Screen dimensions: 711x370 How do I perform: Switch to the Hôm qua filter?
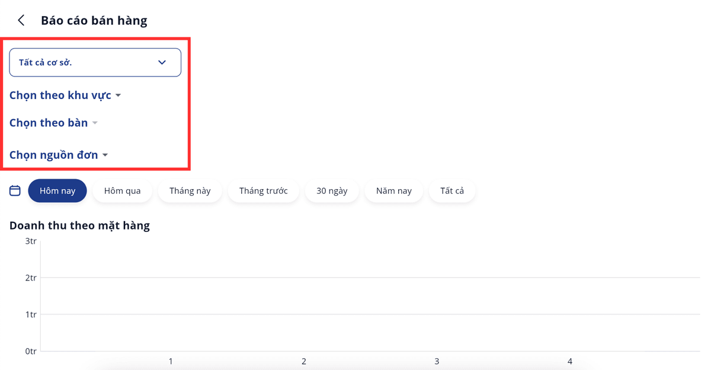[x=122, y=191]
